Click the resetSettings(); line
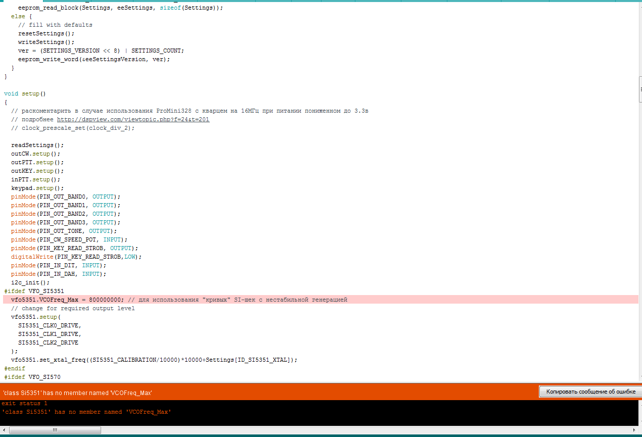 click(x=46, y=33)
